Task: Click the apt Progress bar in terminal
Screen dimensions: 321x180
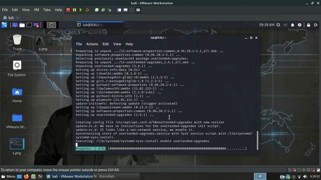Action: [161, 148]
